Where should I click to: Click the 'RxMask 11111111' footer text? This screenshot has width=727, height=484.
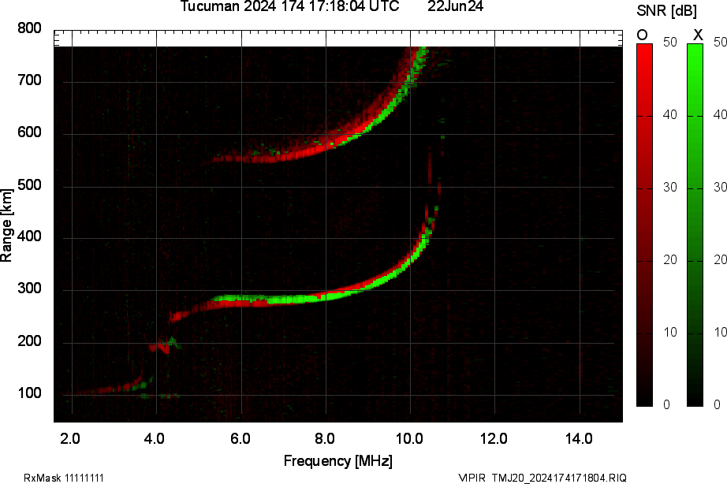coord(64,478)
